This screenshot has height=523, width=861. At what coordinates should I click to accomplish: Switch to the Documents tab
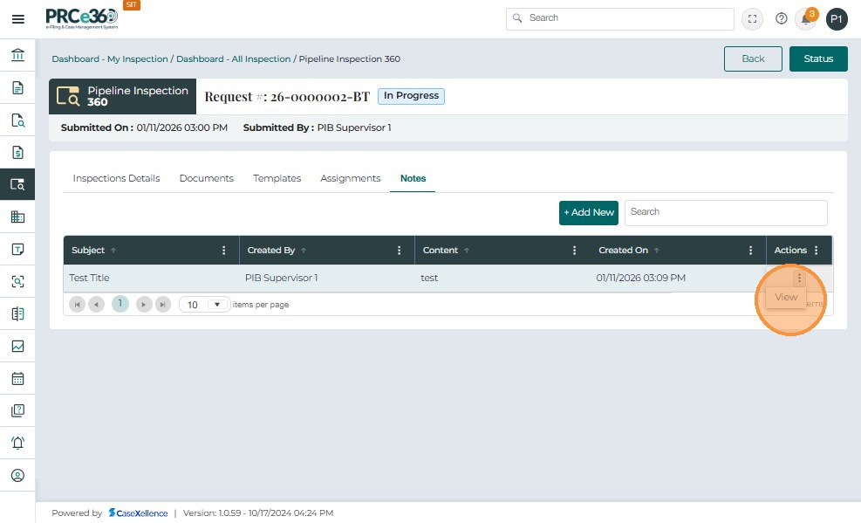[207, 178]
